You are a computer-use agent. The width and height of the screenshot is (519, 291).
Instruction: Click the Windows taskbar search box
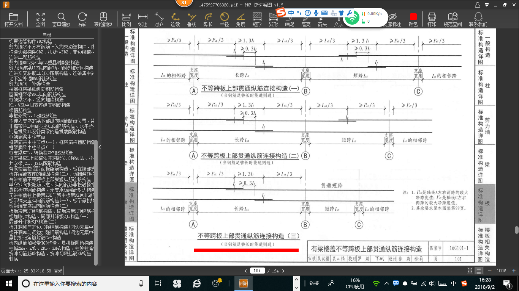(84, 283)
